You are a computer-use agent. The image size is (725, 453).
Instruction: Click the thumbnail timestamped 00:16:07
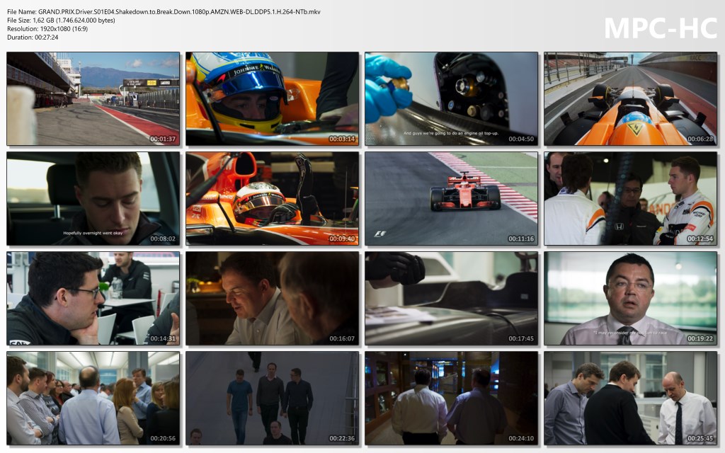pos(272,298)
